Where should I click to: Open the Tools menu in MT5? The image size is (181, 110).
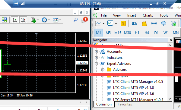[164, 15]
